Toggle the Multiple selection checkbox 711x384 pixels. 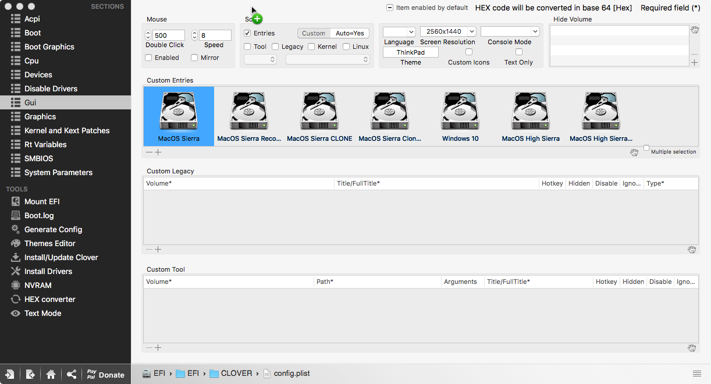[x=646, y=148]
